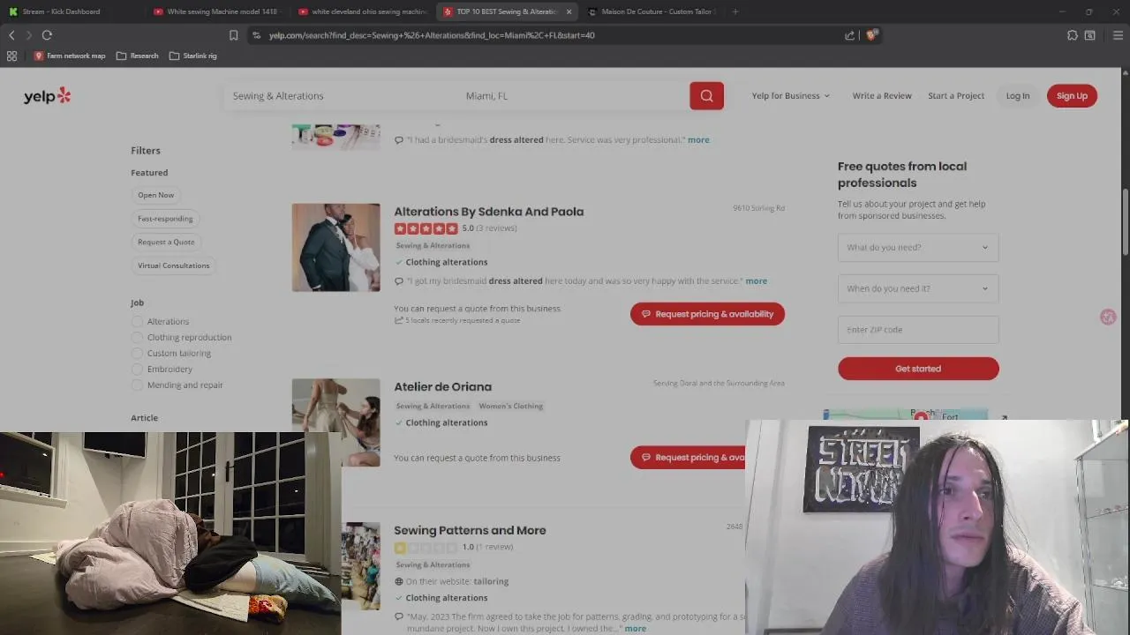Open the Starlink rig bookmarks folder
The image size is (1130, 635).
coord(192,56)
